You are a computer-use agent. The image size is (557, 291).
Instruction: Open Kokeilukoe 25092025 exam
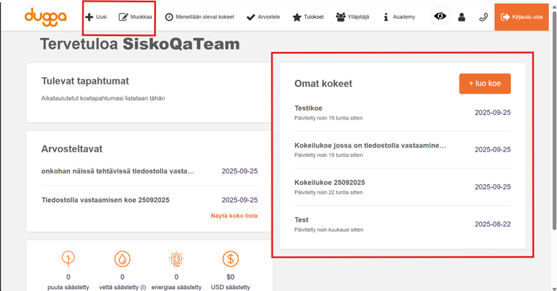[x=329, y=182]
